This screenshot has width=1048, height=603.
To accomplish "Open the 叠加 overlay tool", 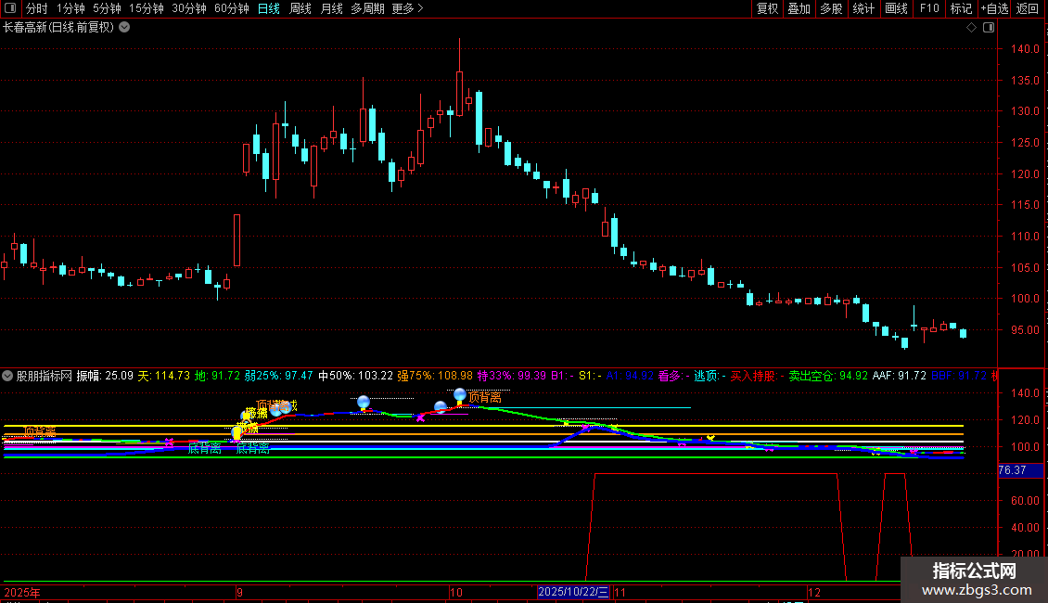I will click(x=799, y=8).
